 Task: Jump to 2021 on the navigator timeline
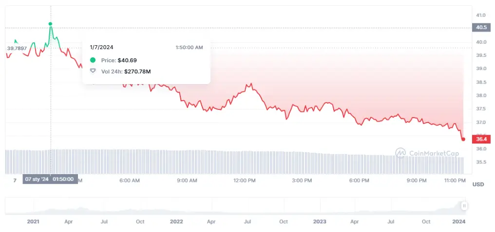click(33, 222)
